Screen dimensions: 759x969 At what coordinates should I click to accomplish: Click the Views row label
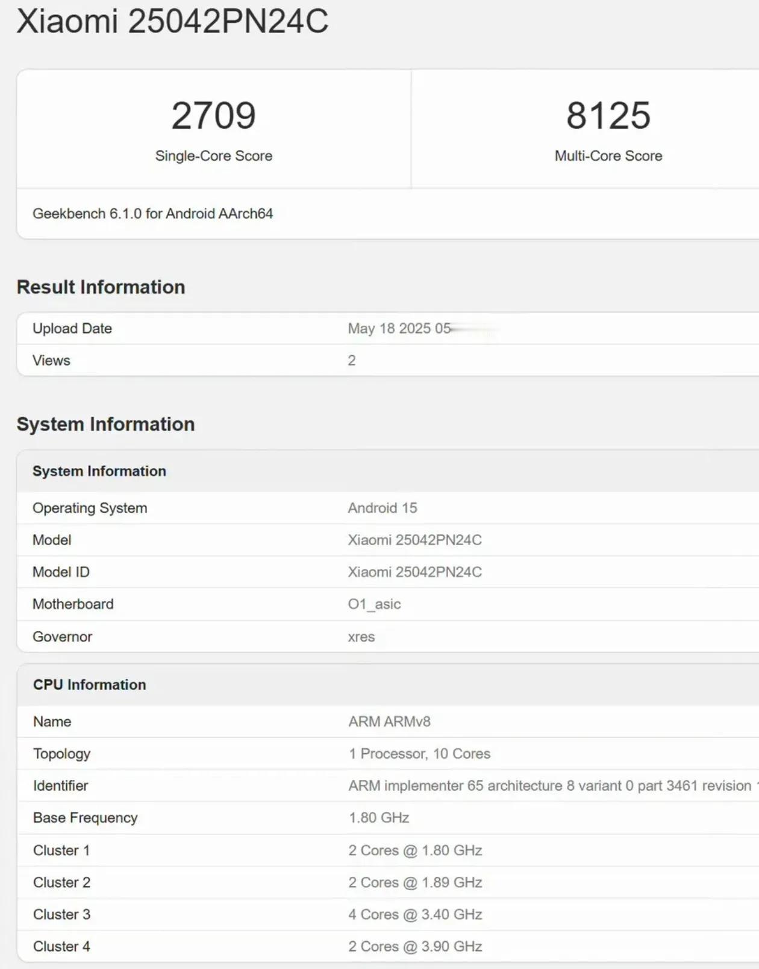51,360
